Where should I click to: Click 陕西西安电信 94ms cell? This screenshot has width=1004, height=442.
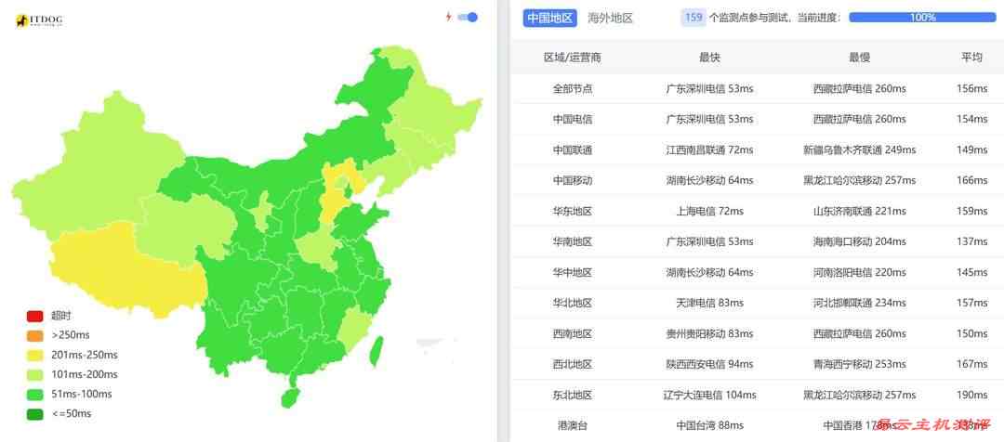click(x=709, y=364)
